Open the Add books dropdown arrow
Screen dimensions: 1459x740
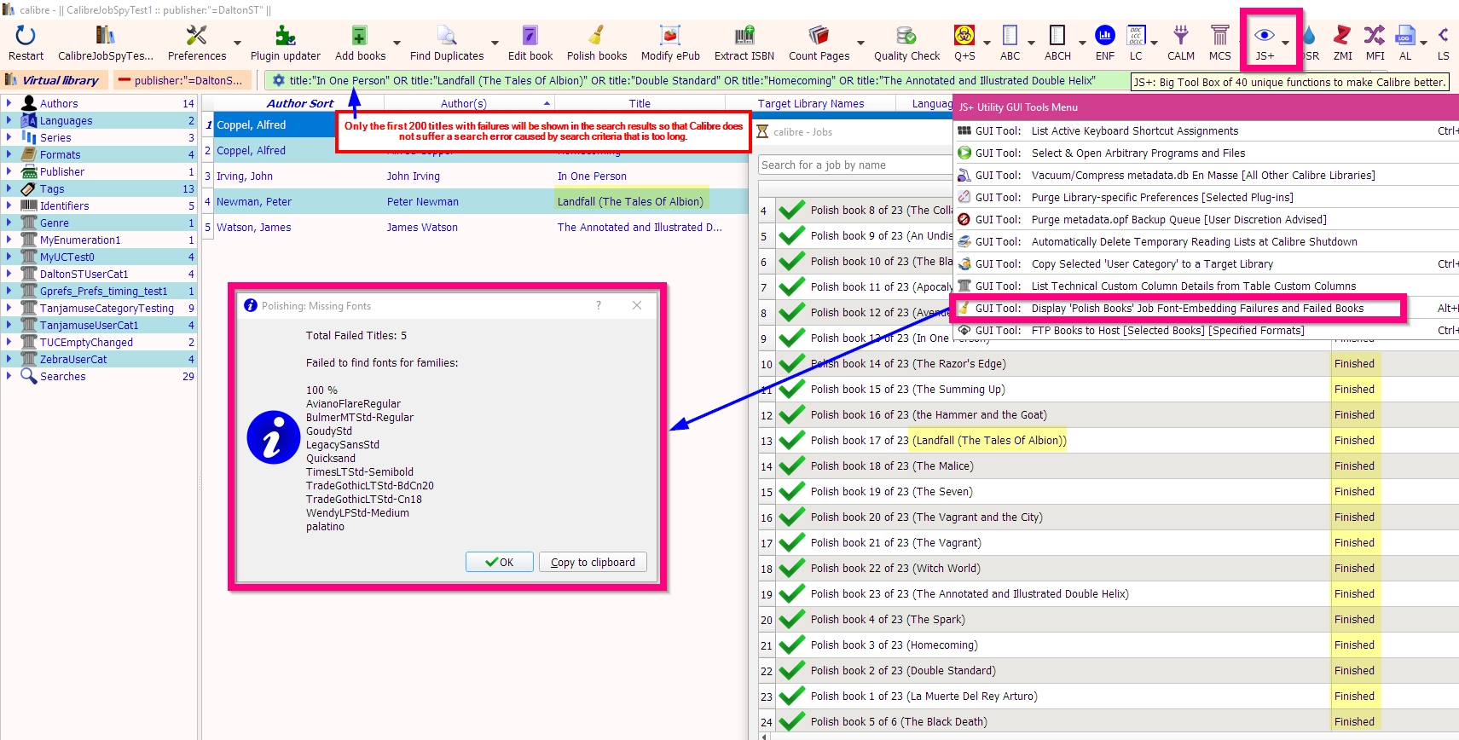point(397,43)
